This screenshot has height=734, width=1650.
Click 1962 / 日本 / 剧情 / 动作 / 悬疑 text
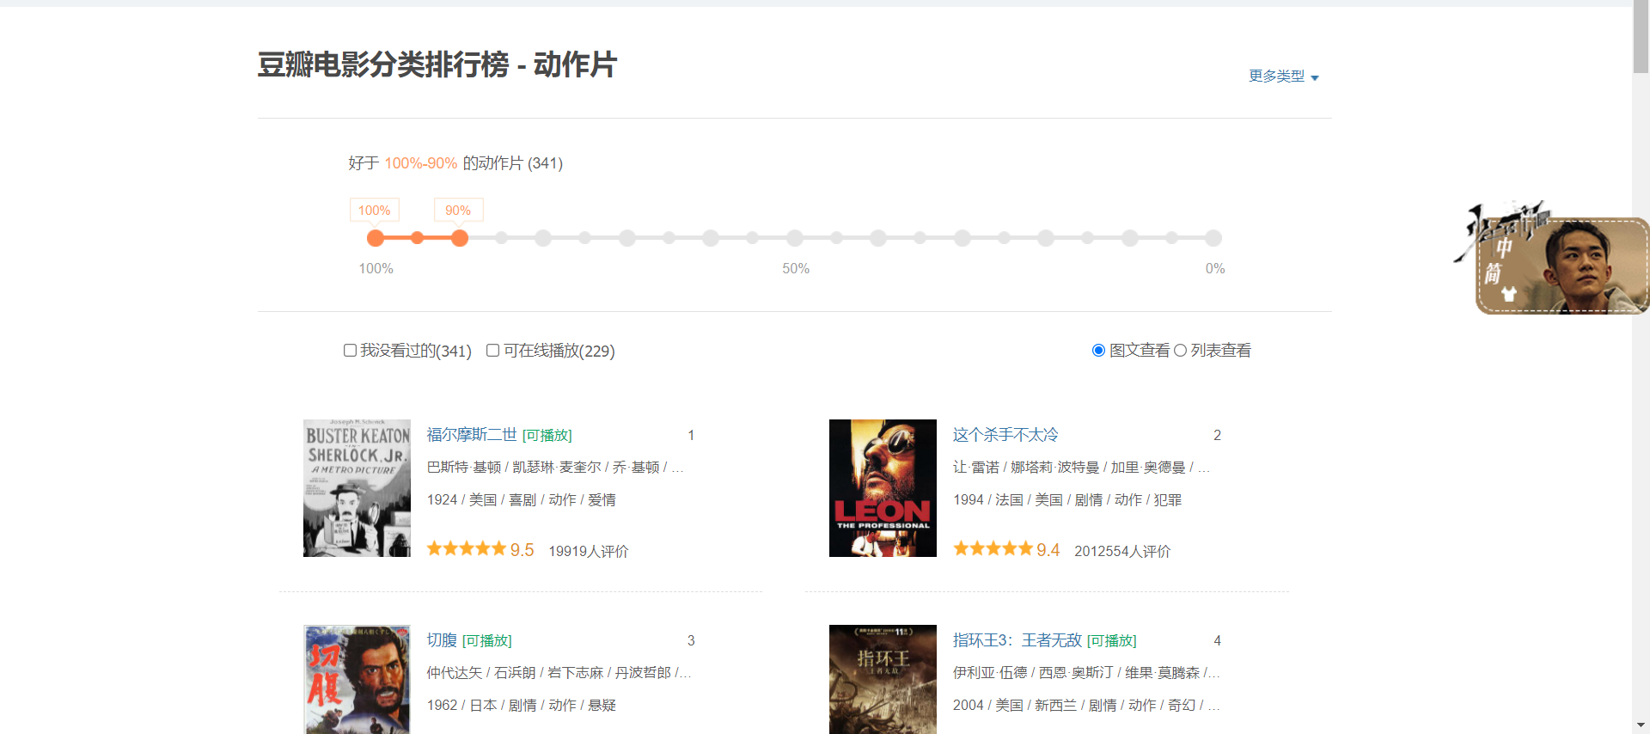[x=522, y=706]
